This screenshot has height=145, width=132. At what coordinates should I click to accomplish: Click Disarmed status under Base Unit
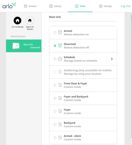35,47
